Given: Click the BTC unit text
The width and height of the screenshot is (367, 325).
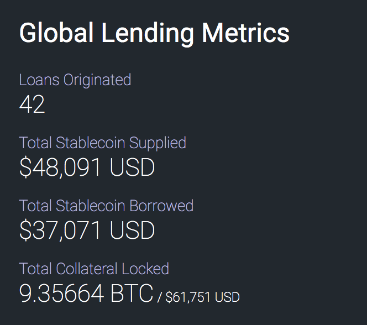Looking at the screenshot, I should [x=132, y=293].
